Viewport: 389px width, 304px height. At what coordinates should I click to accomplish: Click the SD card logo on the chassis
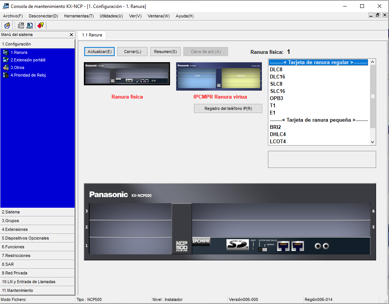pyautogui.click(x=237, y=244)
